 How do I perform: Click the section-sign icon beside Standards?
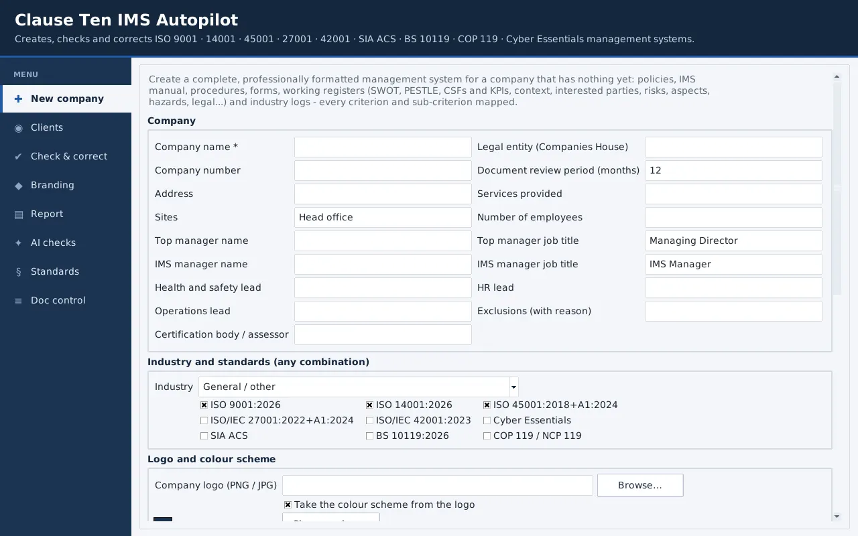coord(18,271)
